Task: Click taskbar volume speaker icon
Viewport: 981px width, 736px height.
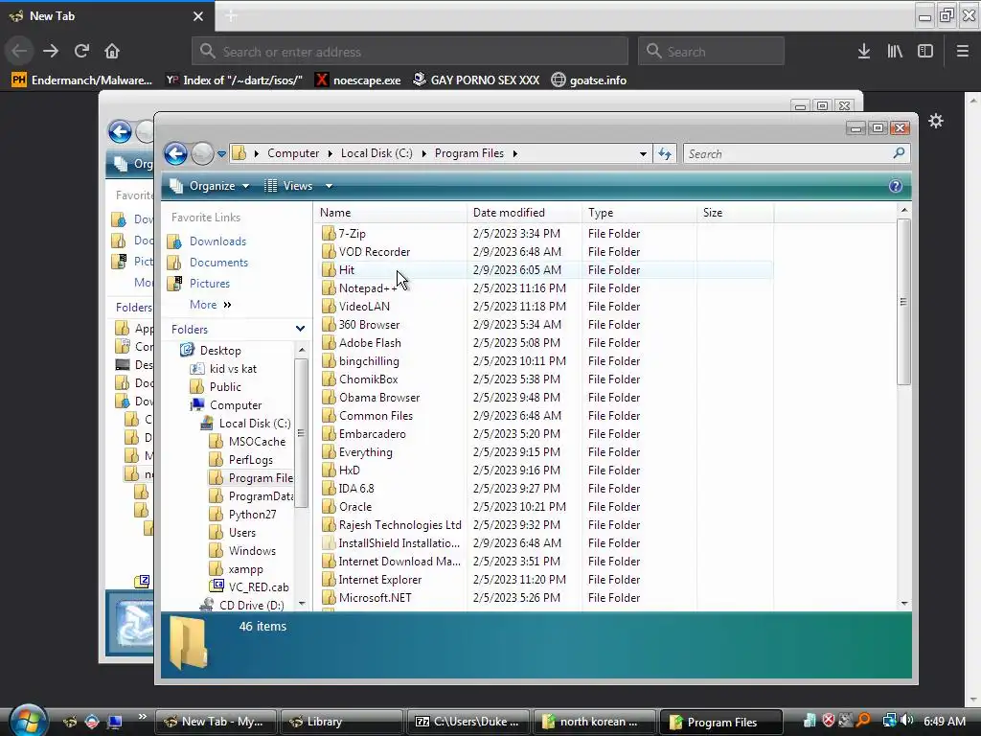Action: click(908, 721)
